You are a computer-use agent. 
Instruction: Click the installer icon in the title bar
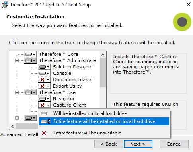[x=5, y=4]
